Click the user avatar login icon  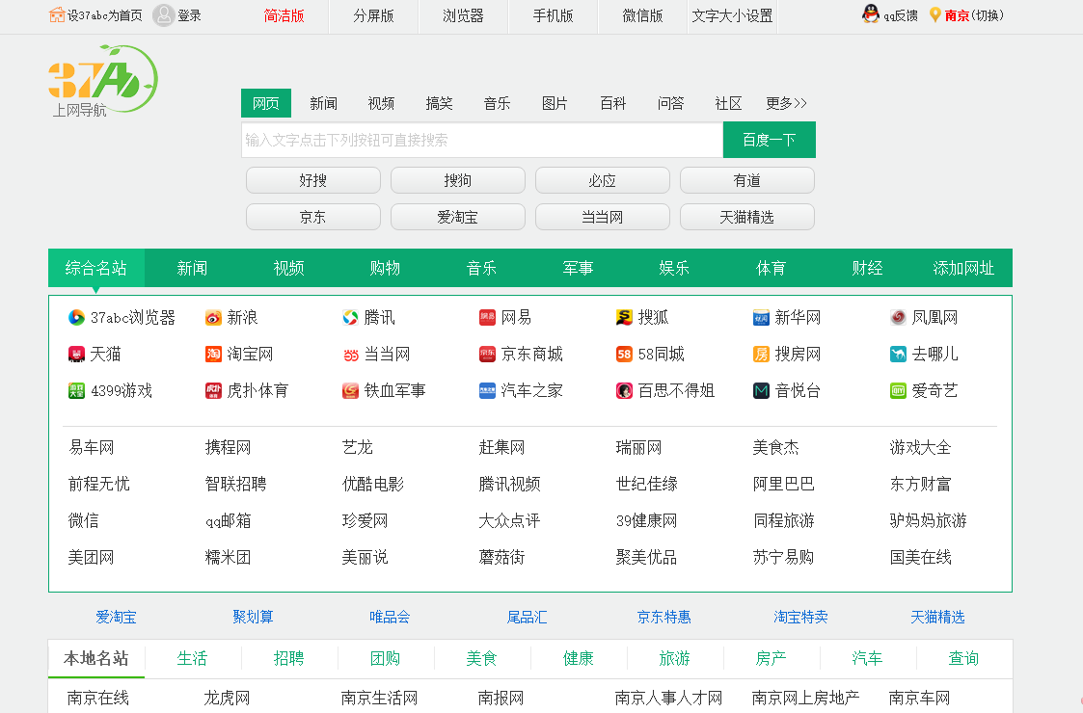163,15
